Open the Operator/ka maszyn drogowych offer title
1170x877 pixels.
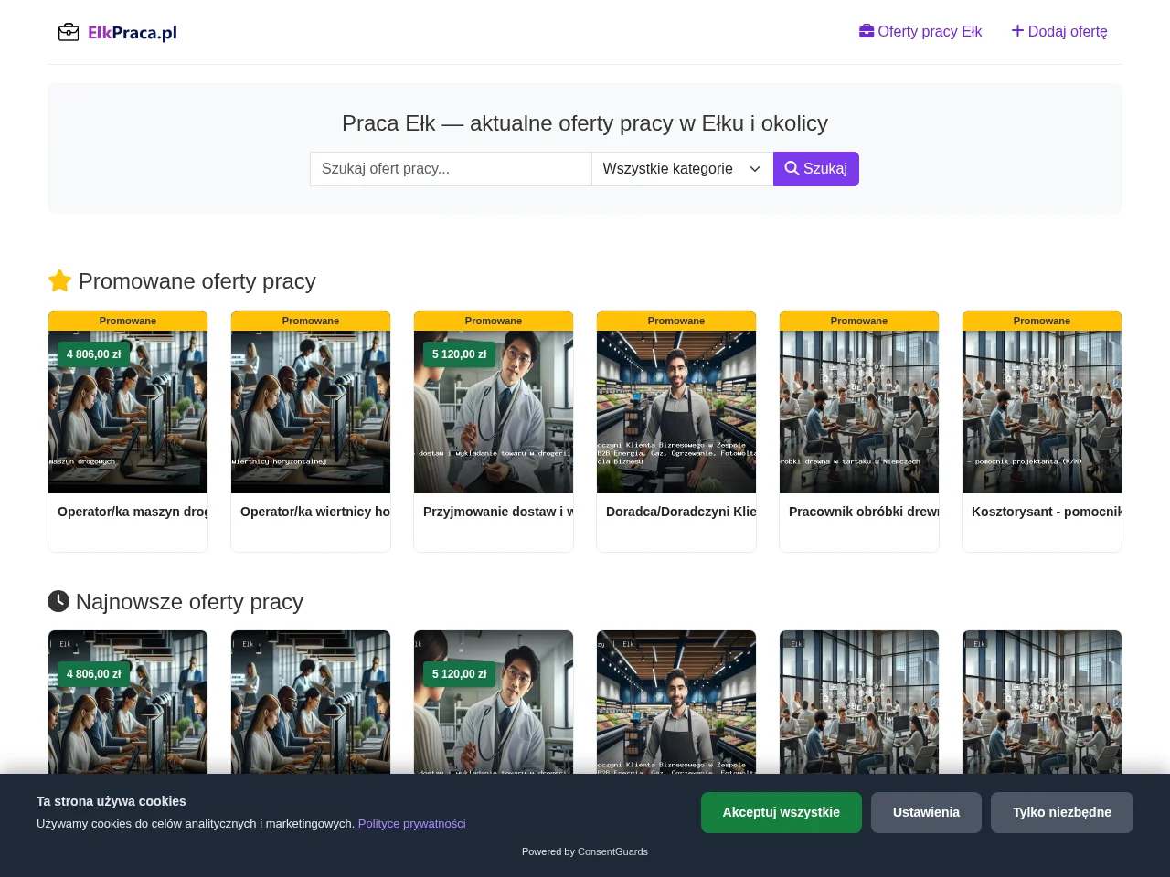[133, 512]
